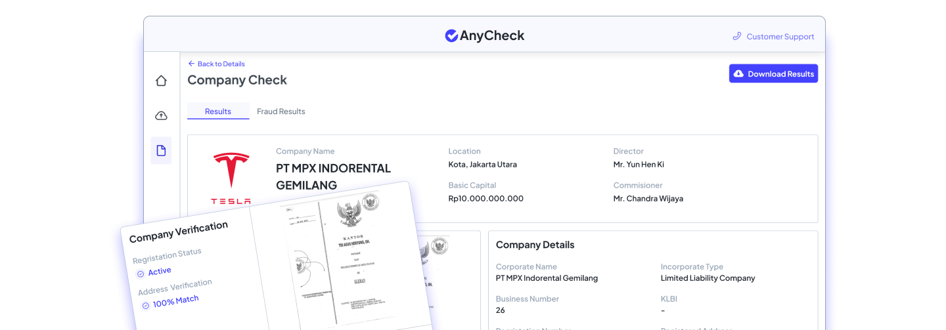
Task: Go back via Back to Details link
Action: [x=216, y=64]
